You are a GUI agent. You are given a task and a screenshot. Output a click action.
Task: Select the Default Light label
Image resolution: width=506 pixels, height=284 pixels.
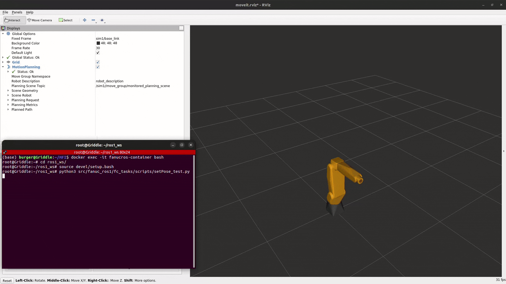(22, 53)
